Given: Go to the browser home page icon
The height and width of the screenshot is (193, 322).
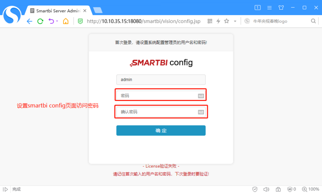Looking at the screenshot, I should 66,21.
